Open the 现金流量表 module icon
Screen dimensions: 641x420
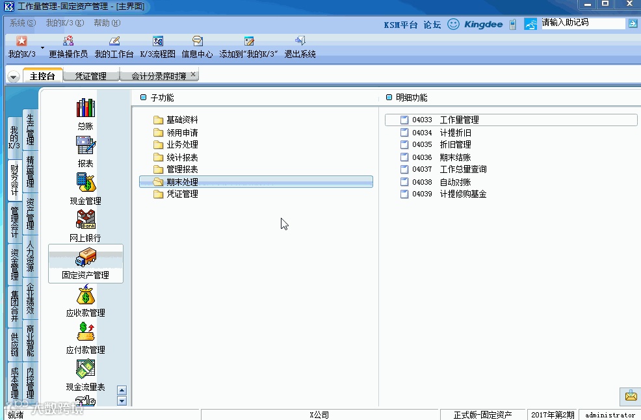point(85,369)
